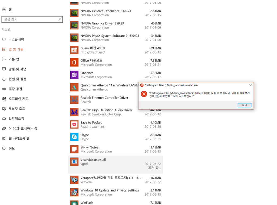Click the oCam app icon
Viewport: 277px width, 205px height.
pos(74,50)
